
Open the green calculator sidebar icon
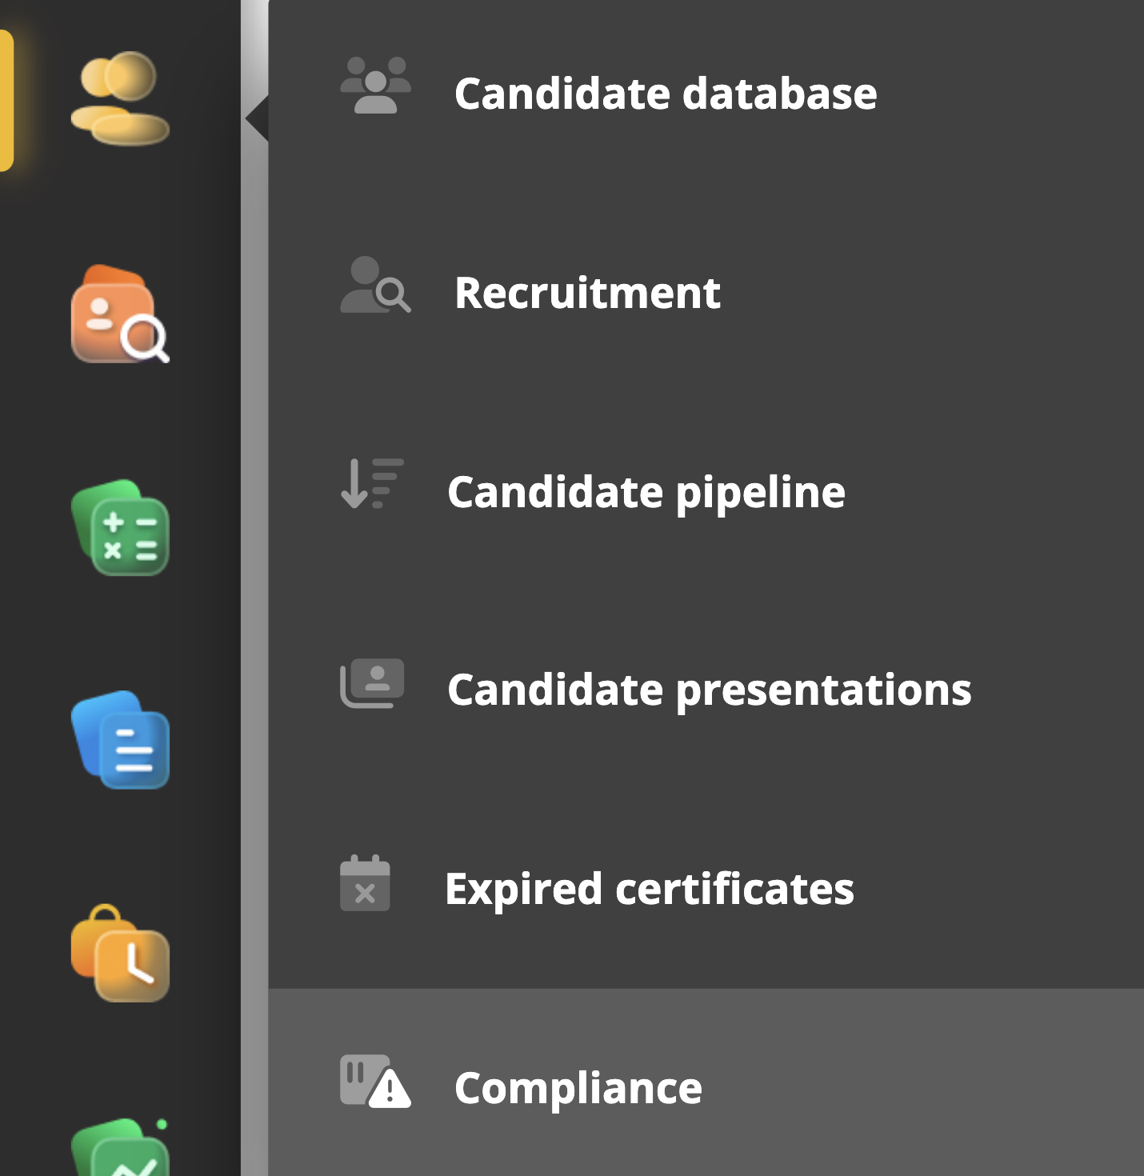coord(120,528)
